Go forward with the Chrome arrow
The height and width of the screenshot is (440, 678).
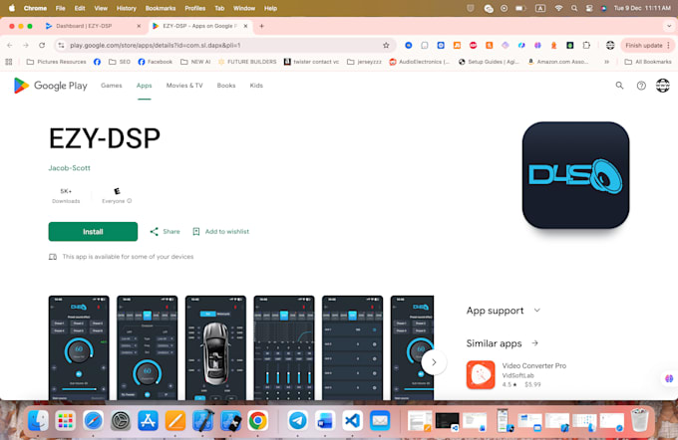26,46
